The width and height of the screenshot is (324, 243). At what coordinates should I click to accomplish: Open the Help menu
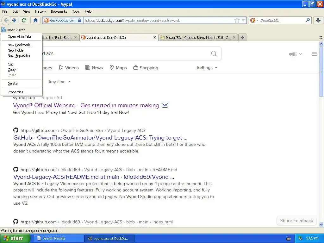pos(88,11)
